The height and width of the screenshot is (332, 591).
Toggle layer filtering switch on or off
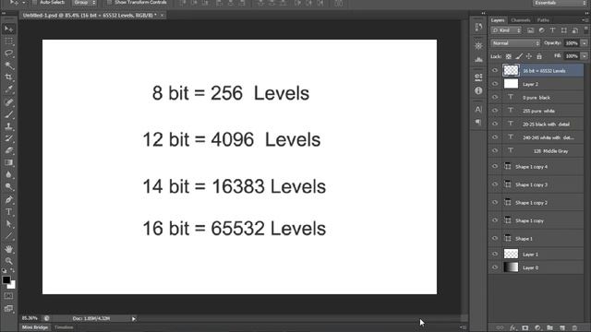tap(586, 30)
